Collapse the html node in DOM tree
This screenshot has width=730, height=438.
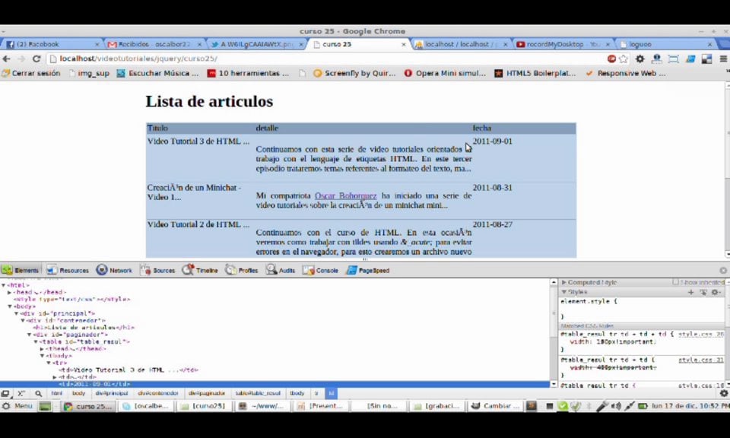tap(4, 285)
